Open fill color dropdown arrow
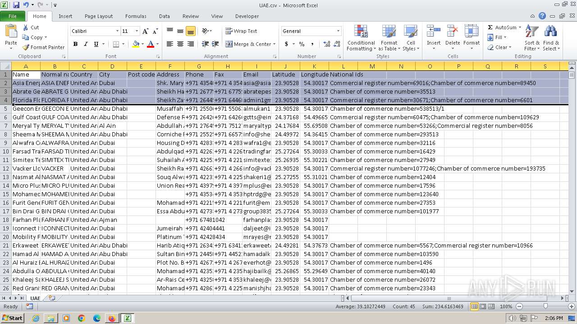 (142, 44)
